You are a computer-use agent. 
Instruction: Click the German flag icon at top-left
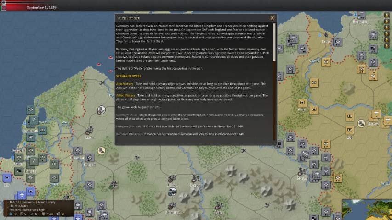pyautogui.click(x=3, y=7)
